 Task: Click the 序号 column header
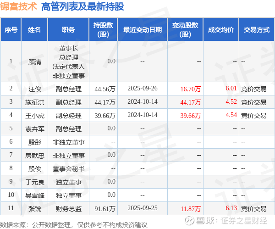[x=11, y=29]
